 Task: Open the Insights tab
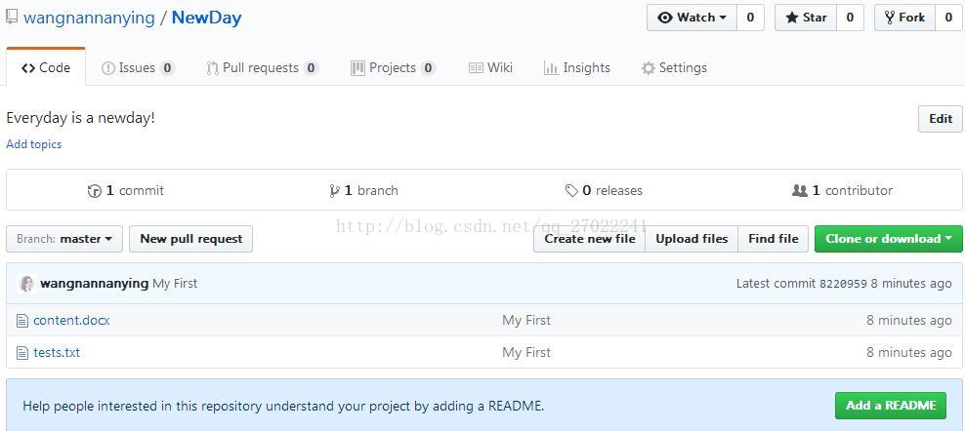pos(577,67)
